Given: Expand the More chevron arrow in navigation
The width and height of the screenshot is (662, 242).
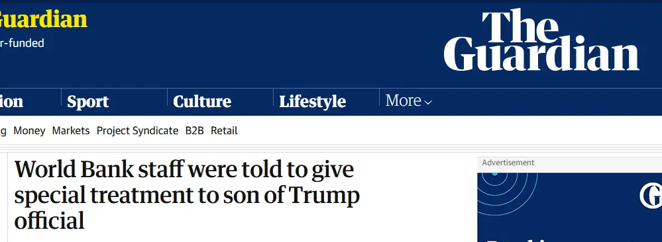Looking at the screenshot, I should pyautogui.click(x=428, y=102).
